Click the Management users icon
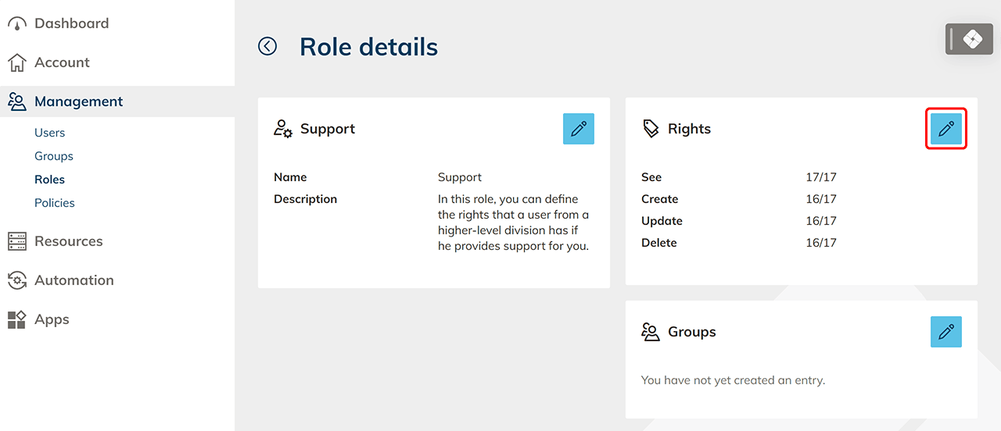 coord(17,102)
